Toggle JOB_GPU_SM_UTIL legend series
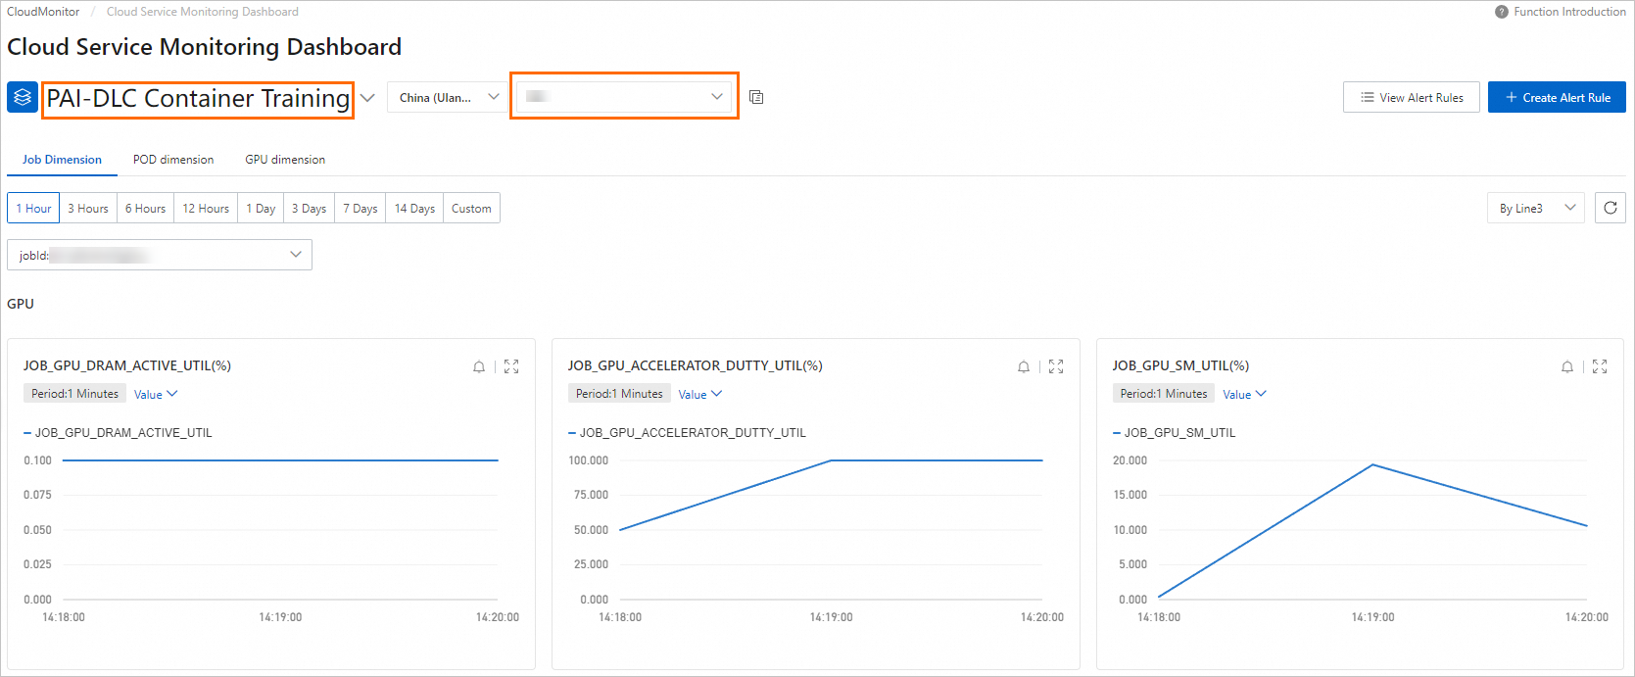This screenshot has height=677, width=1635. pos(1174,432)
